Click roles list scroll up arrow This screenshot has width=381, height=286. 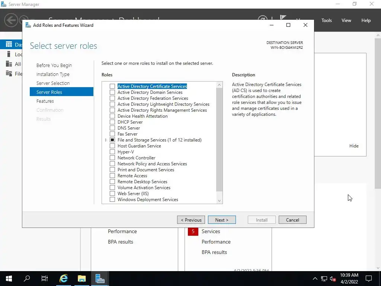219,85
